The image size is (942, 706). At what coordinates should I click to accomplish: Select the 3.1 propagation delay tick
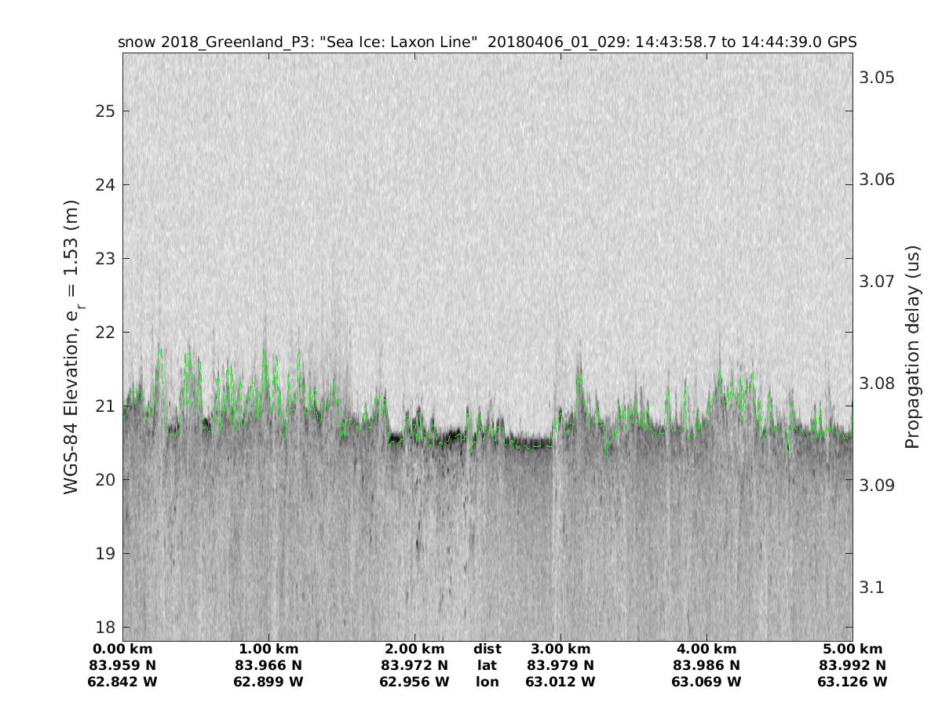point(872,587)
